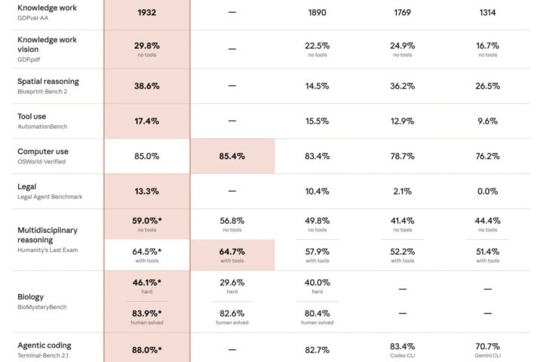Select the Biology BioMysteryBench row label
This screenshot has height=362, width=543.
(42, 302)
